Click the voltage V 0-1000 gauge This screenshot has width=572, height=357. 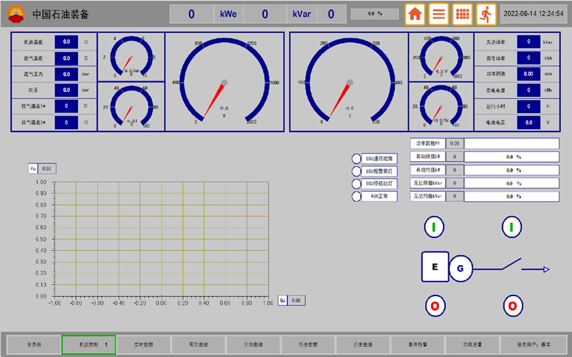(442, 57)
